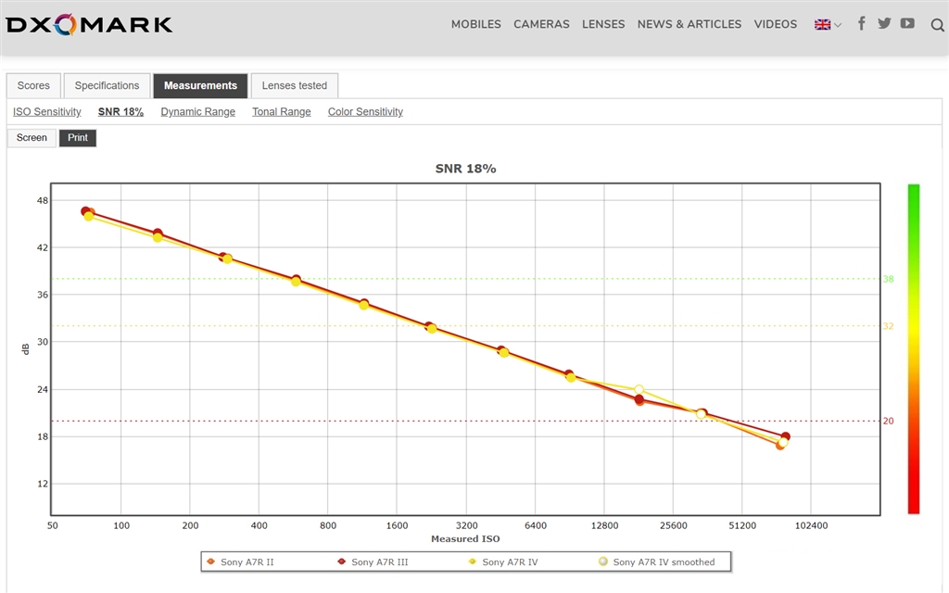Image resolution: width=949 pixels, height=593 pixels.
Task: Switch chart to Print mode
Action: 78,138
